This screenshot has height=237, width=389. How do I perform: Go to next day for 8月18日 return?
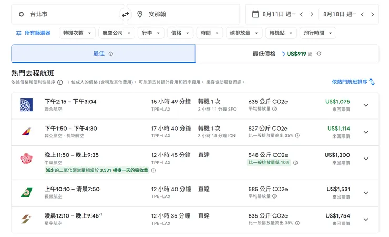(x=372, y=14)
